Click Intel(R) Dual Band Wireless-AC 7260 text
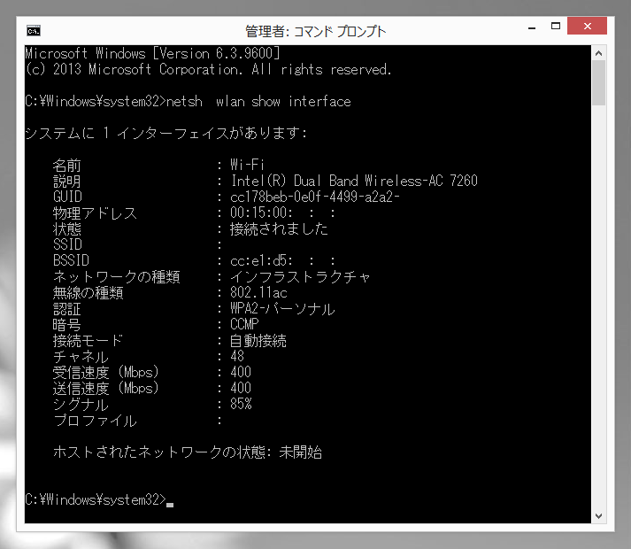 tap(354, 181)
